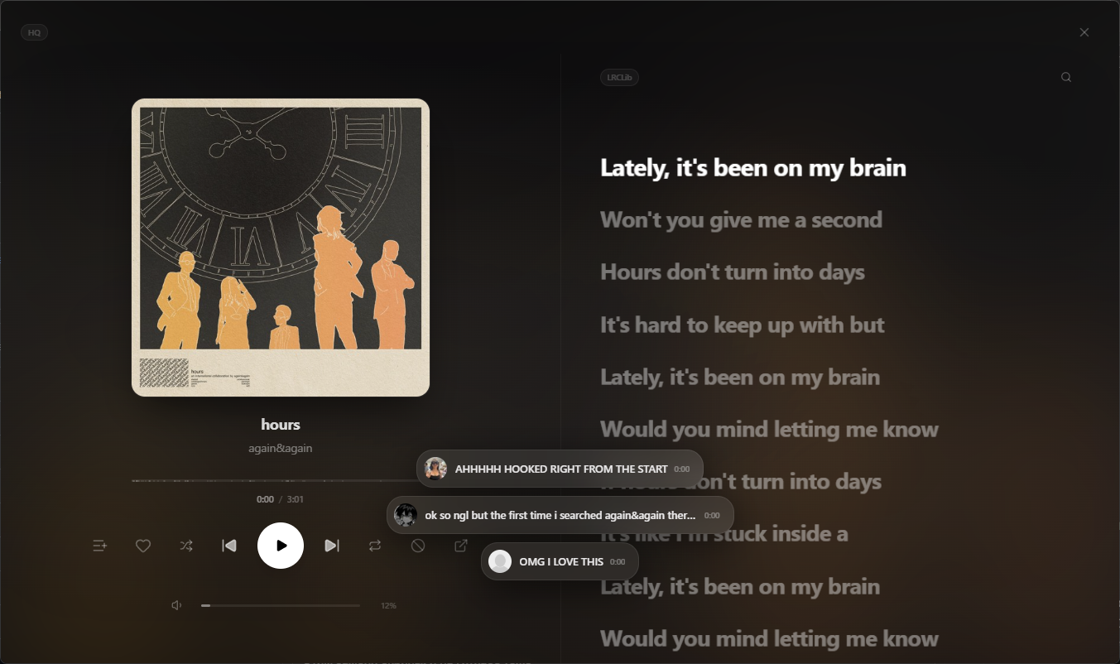Toggle shuffle playback
The height and width of the screenshot is (664, 1120).
(186, 546)
